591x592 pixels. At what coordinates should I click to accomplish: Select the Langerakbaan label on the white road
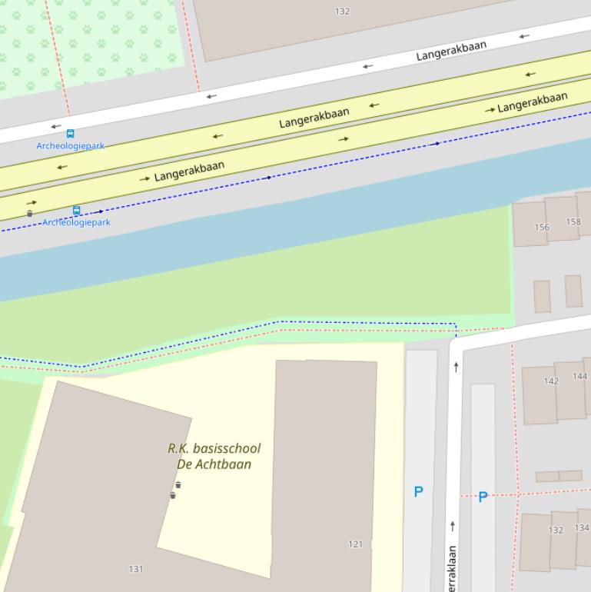(x=451, y=51)
